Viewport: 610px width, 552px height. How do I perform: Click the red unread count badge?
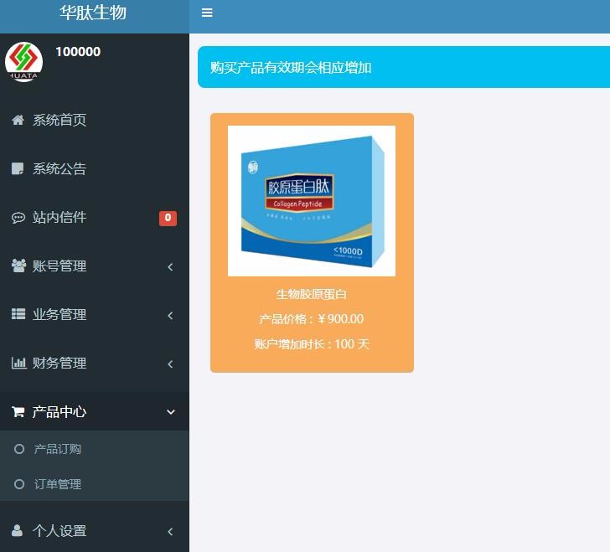coord(168,218)
